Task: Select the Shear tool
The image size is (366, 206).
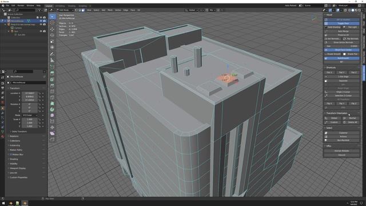Action: 52,133
